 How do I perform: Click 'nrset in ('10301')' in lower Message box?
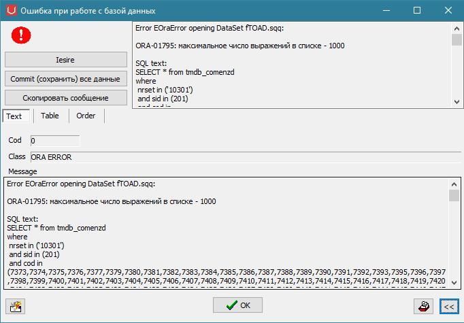tap(36, 245)
